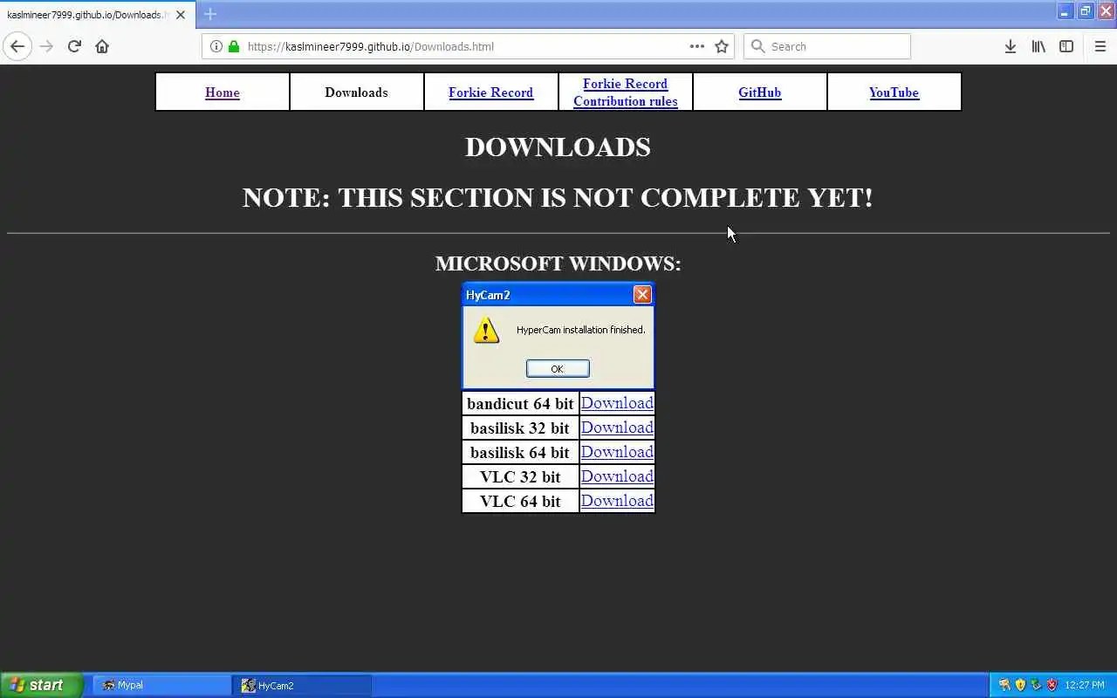Image resolution: width=1117 pixels, height=698 pixels.
Task: Close the HyCam2 dialog window
Action: pos(642,295)
